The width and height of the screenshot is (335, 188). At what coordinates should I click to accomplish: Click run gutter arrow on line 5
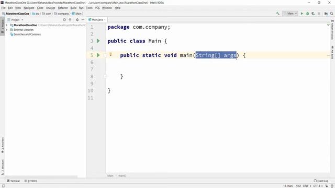click(98, 55)
